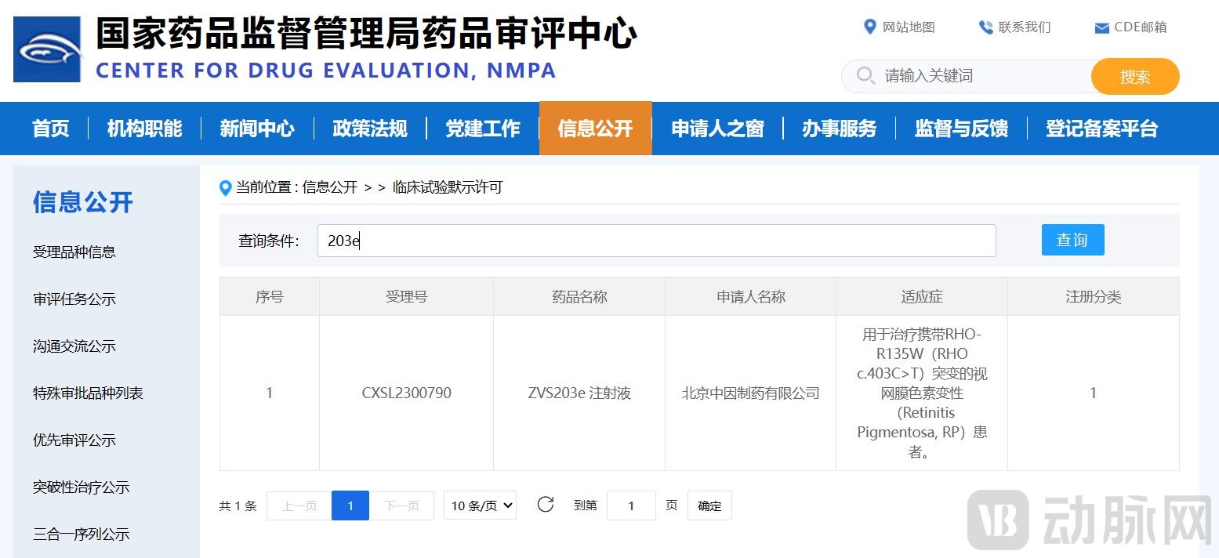Open the 登记备案平台 navigation entry
The width and height of the screenshot is (1219, 558).
point(1101,129)
